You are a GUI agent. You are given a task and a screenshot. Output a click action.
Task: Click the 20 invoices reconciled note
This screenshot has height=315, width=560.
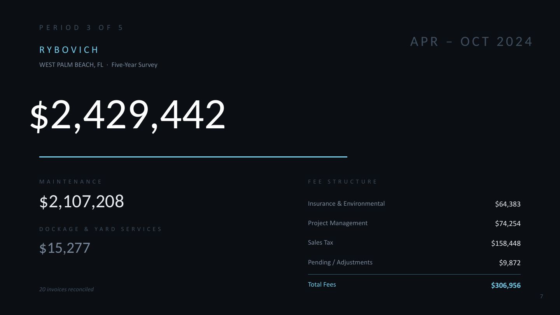click(66, 289)
